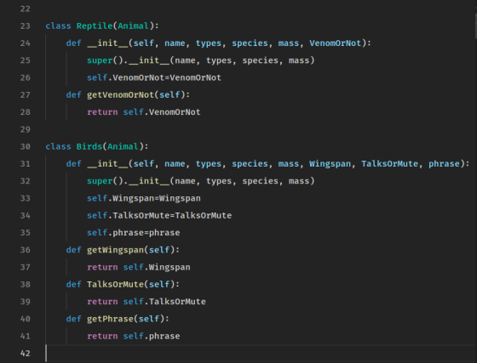Click the species parameter on line 31
477x363 pixels.
tap(250, 164)
